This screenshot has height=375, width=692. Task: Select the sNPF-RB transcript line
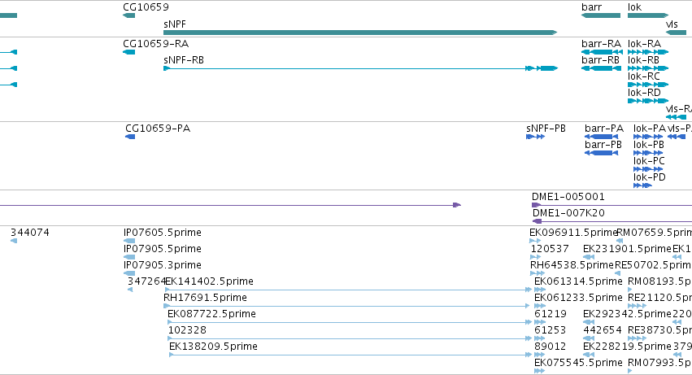point(360,68)
